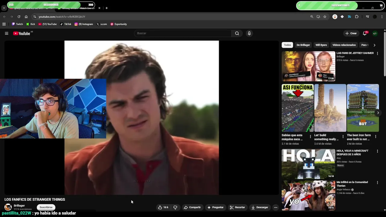
Task: Open the browser three-dot menu
Action: [x=382, y=17]
